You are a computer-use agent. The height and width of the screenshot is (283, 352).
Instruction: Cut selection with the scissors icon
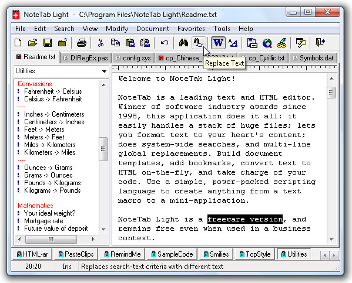click(101, 42)
